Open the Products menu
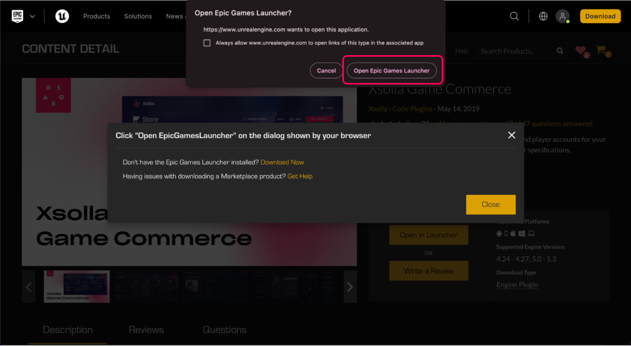The image size is (631, 346). [97, 16]
